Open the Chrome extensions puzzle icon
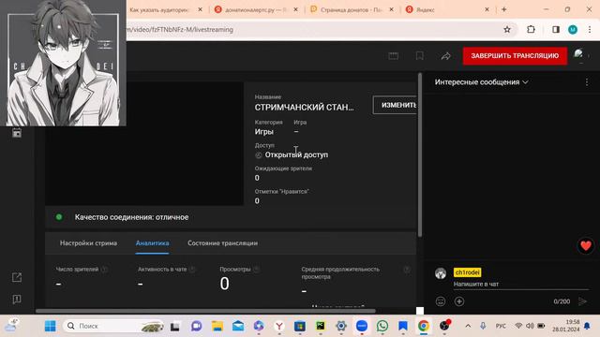Screen dimensions: 600x337 click(531, 29)
